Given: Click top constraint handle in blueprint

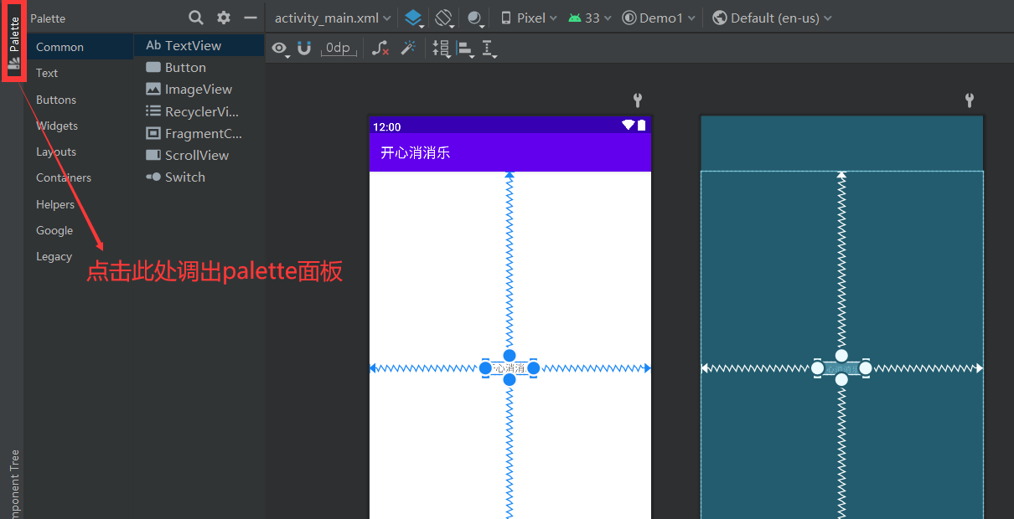Looking at the screenshot, I should (x=841, y=356).
